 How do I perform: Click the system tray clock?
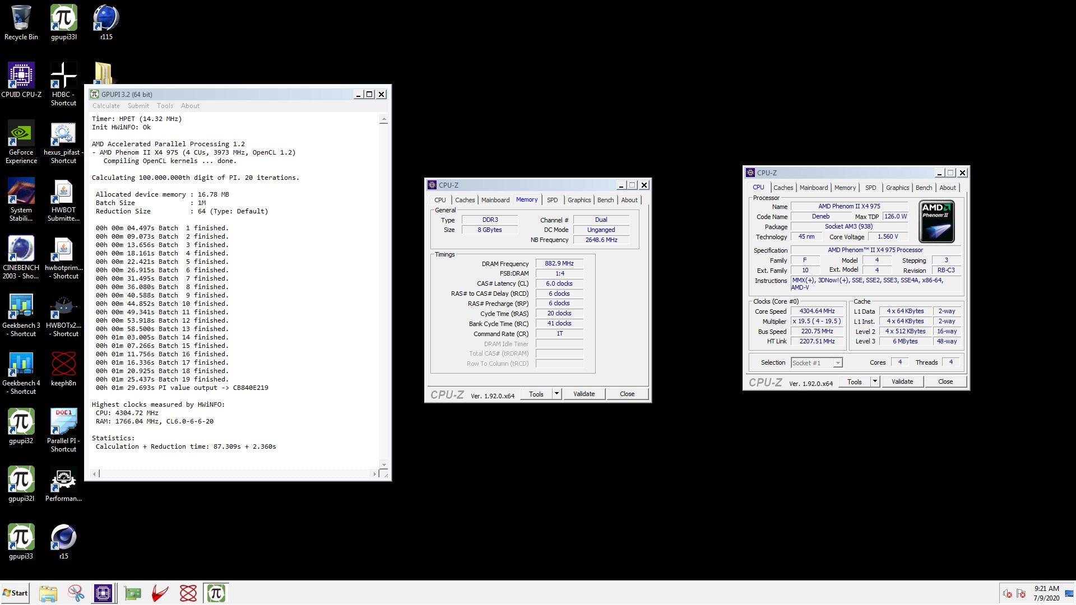point(1046,593)
